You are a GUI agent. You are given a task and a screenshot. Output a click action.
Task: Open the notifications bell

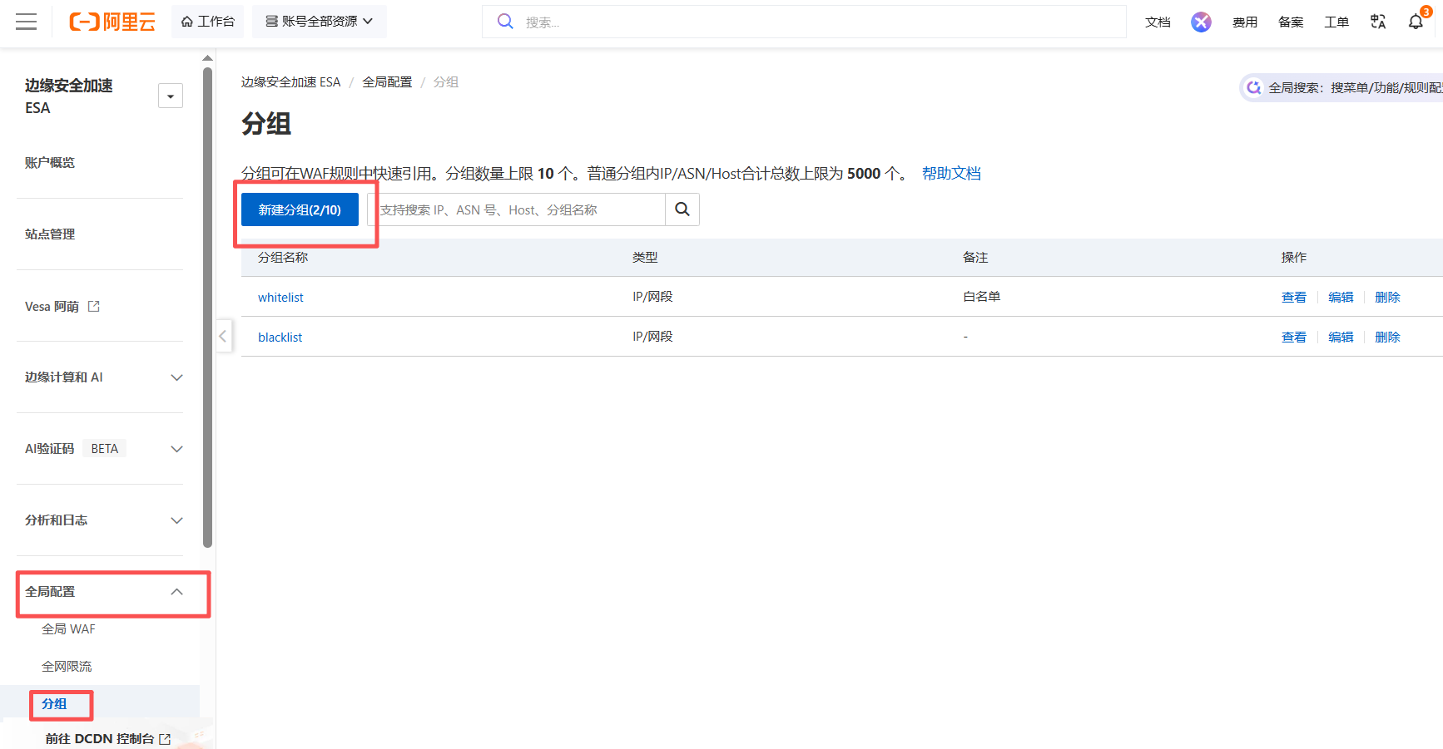click(x=1416, y=22)
